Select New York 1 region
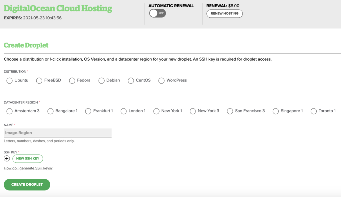 click(157, 111)
